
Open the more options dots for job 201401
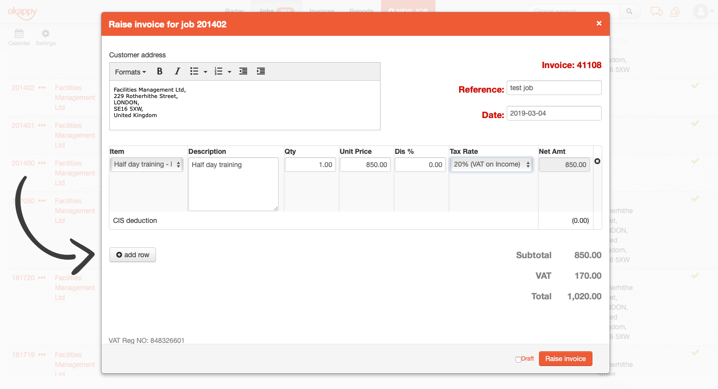point(42,125)
